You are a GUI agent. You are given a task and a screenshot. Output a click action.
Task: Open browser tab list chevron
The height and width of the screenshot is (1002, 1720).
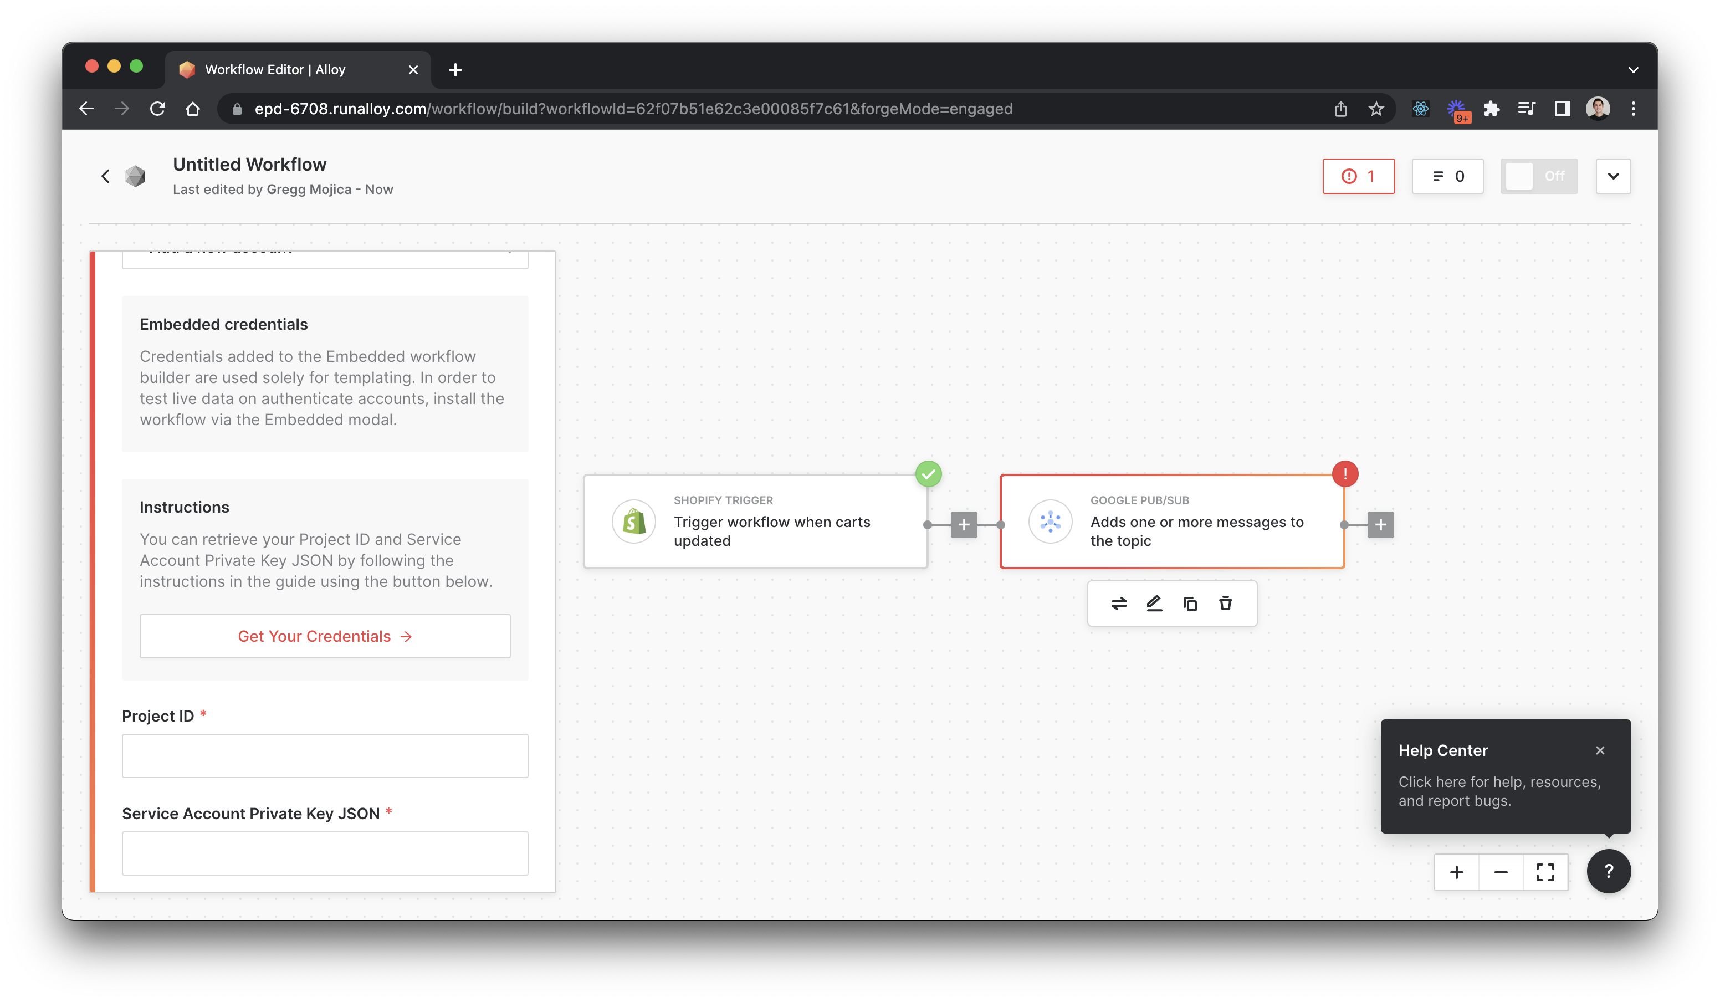(x=1632, y=70)
